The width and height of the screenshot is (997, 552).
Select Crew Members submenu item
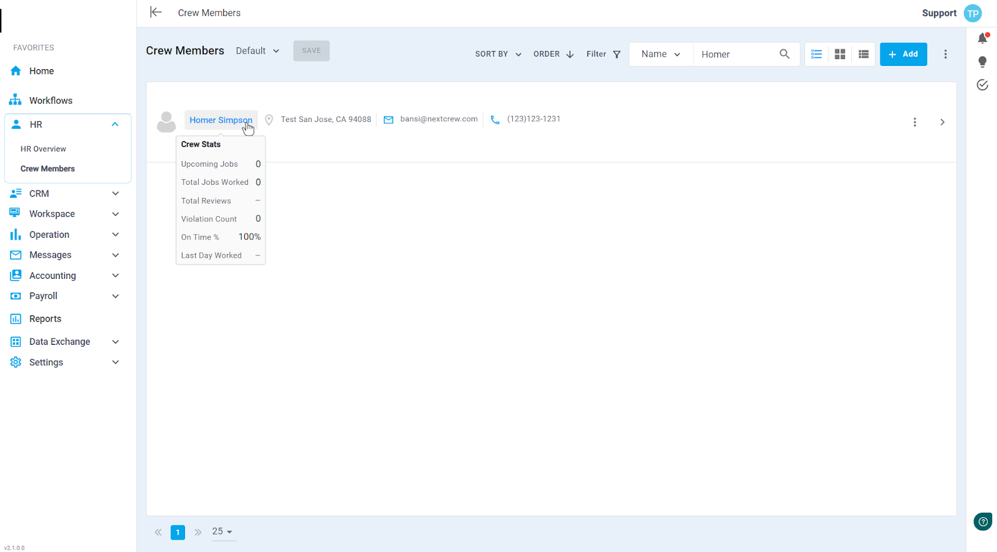click(47, 169)
